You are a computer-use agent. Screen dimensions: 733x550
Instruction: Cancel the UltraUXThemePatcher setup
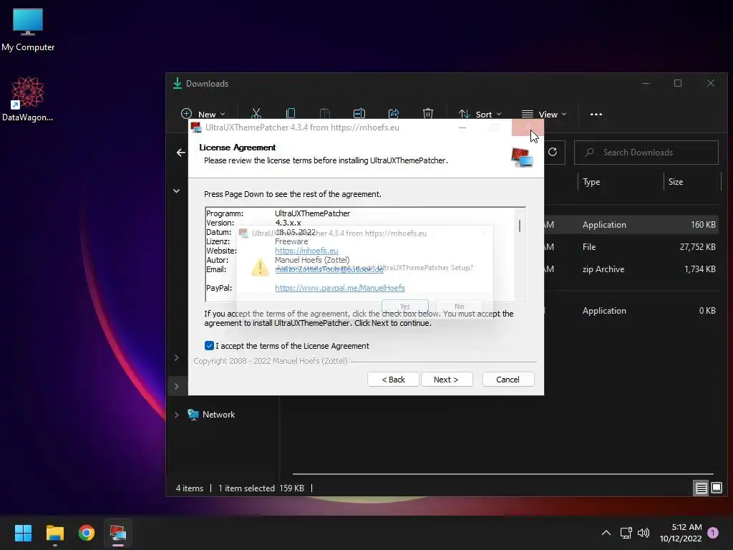[508, 380]
